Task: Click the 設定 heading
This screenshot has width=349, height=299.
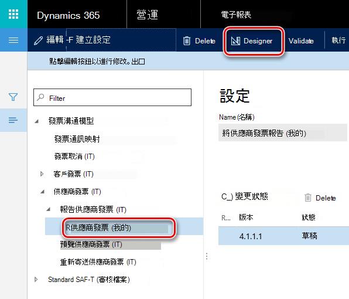Action: (x=235, y=96)
